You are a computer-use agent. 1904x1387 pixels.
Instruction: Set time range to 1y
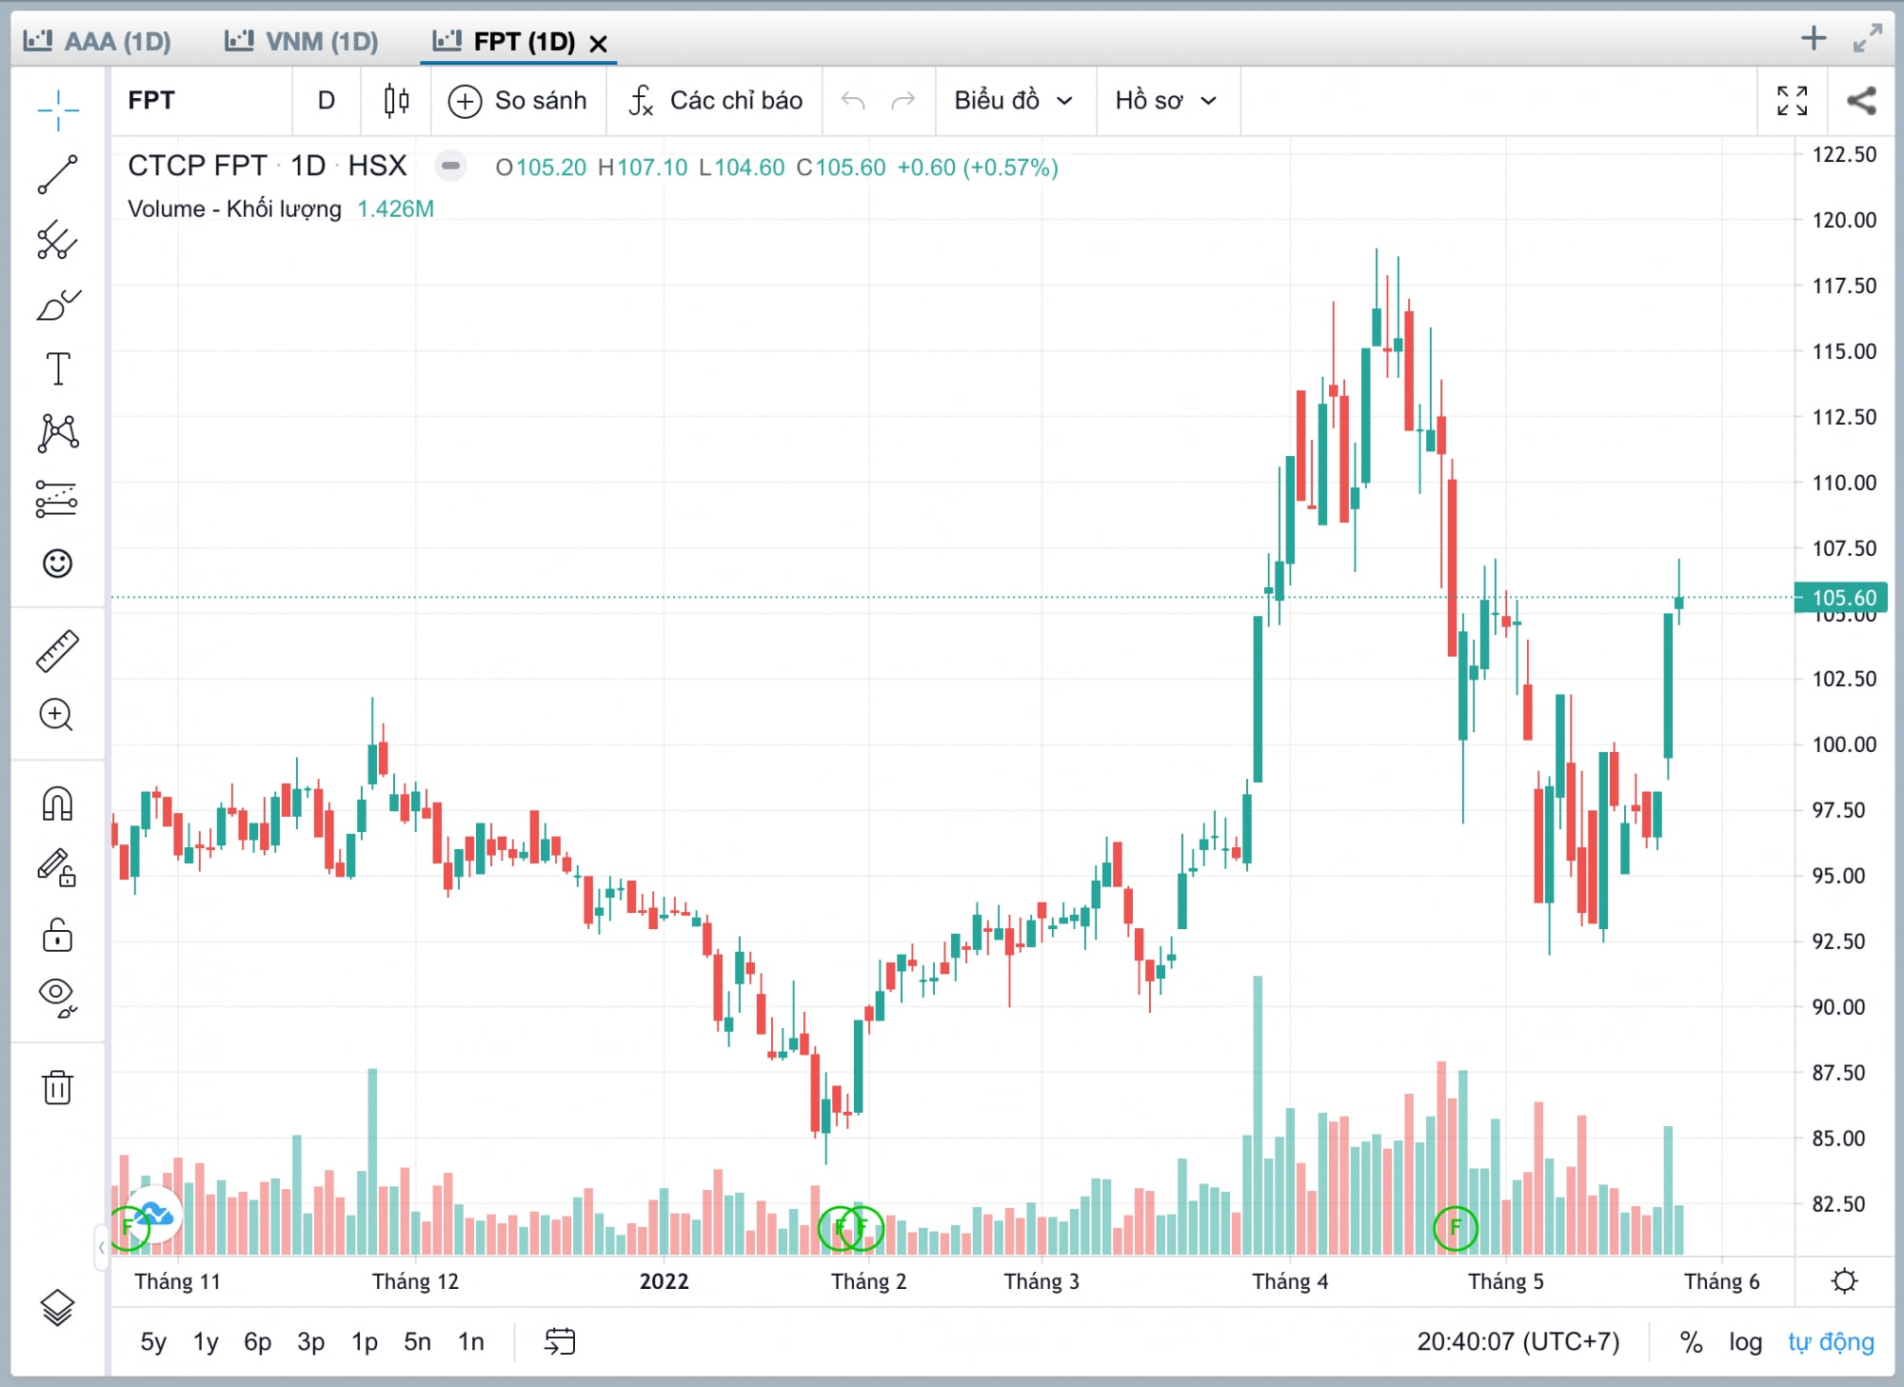click(x=206, y=1341)
